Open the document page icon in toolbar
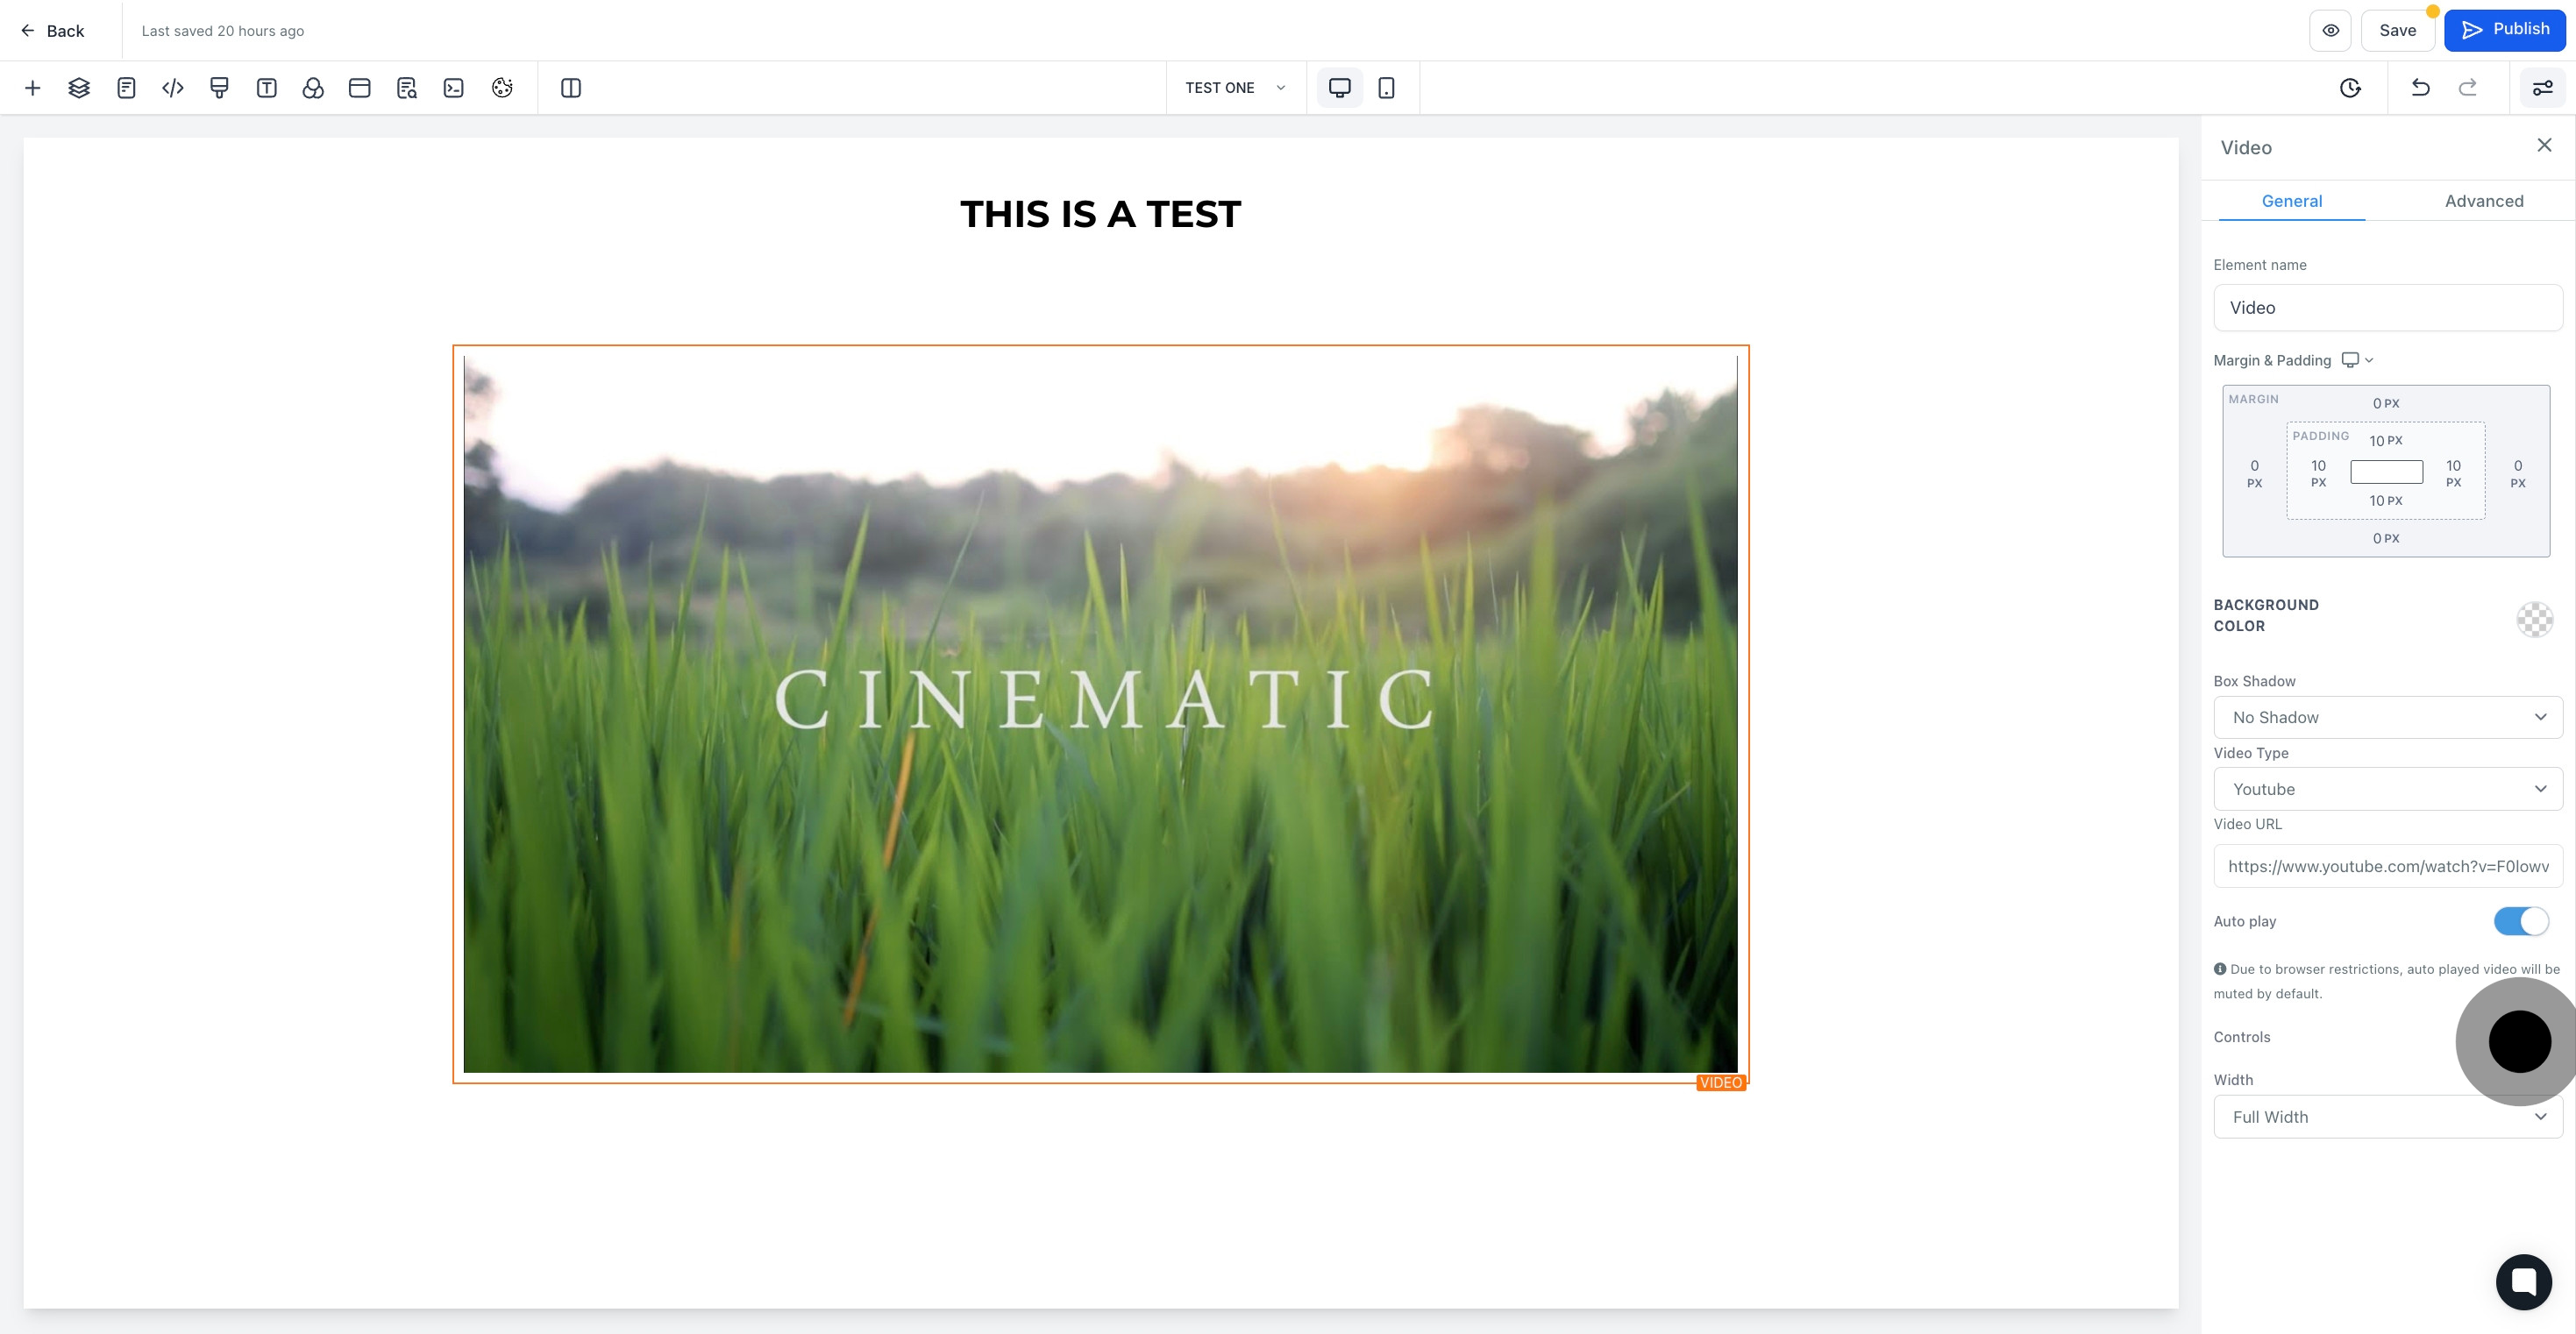2576x1334 pixels. [x=126, y=88]
